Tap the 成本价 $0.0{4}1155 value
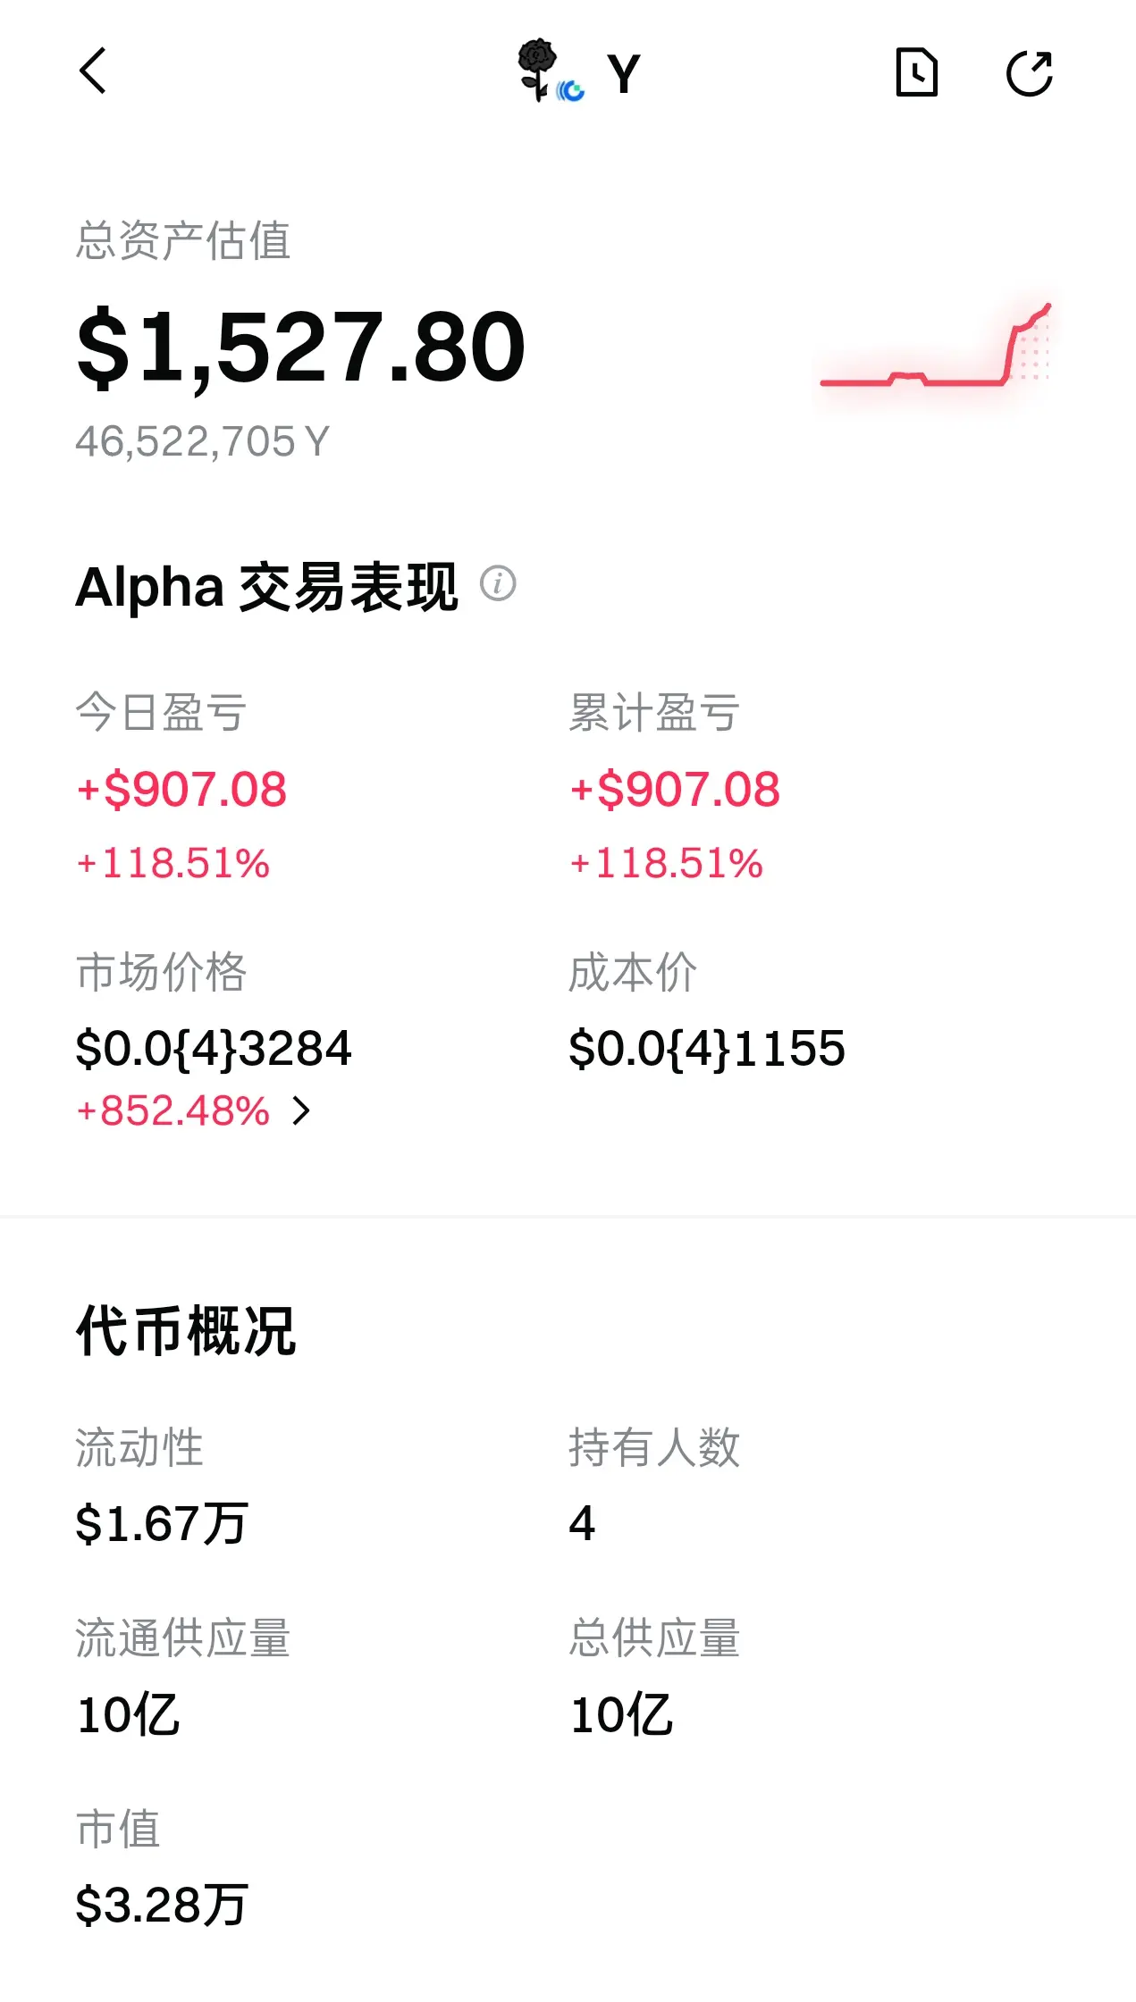The height and width of the screenshot is (2002, 1136). pyautogui.click(x=707, y=1048)
